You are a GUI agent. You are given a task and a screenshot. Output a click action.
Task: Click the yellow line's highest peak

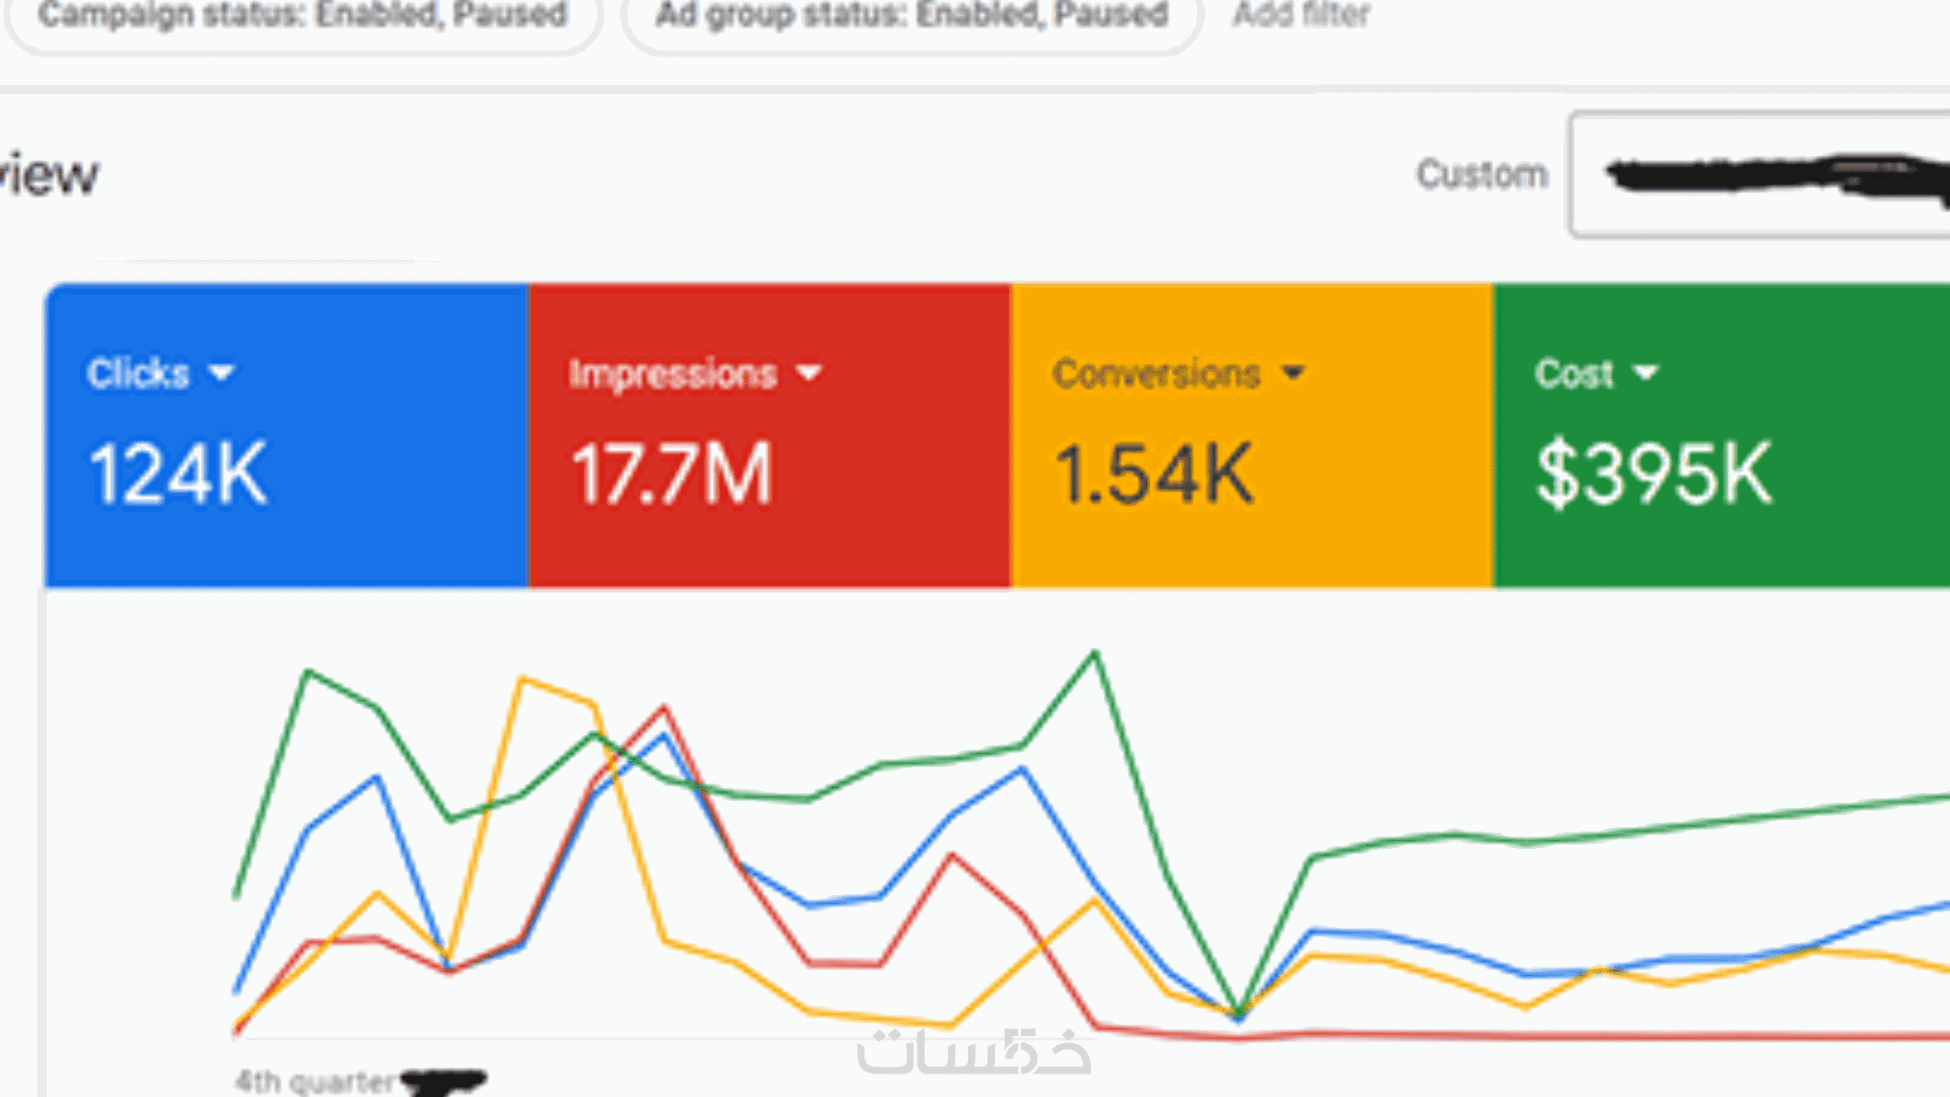click(522, 678)
